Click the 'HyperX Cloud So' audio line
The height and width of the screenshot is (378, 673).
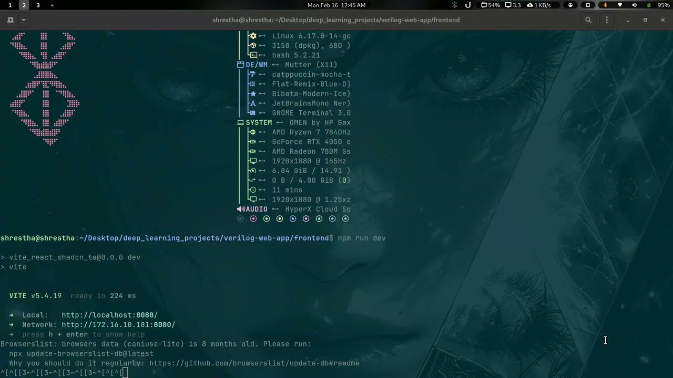point(318,209)
